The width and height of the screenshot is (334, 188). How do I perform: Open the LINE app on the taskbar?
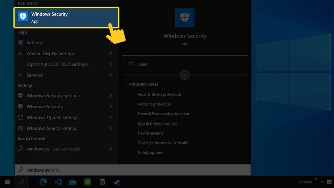coord(88,182)
